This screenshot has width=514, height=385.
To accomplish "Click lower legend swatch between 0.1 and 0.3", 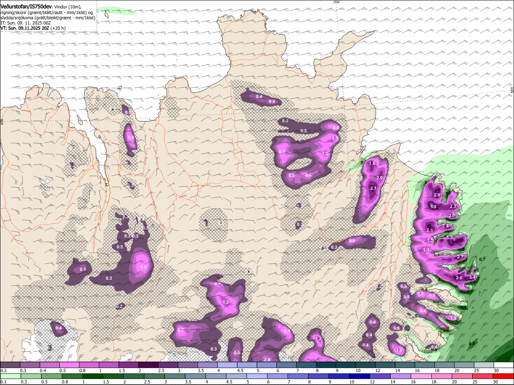I will (10, 377).
